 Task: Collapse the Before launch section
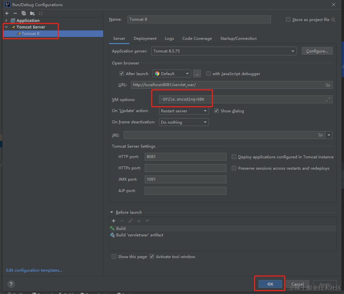112,212
